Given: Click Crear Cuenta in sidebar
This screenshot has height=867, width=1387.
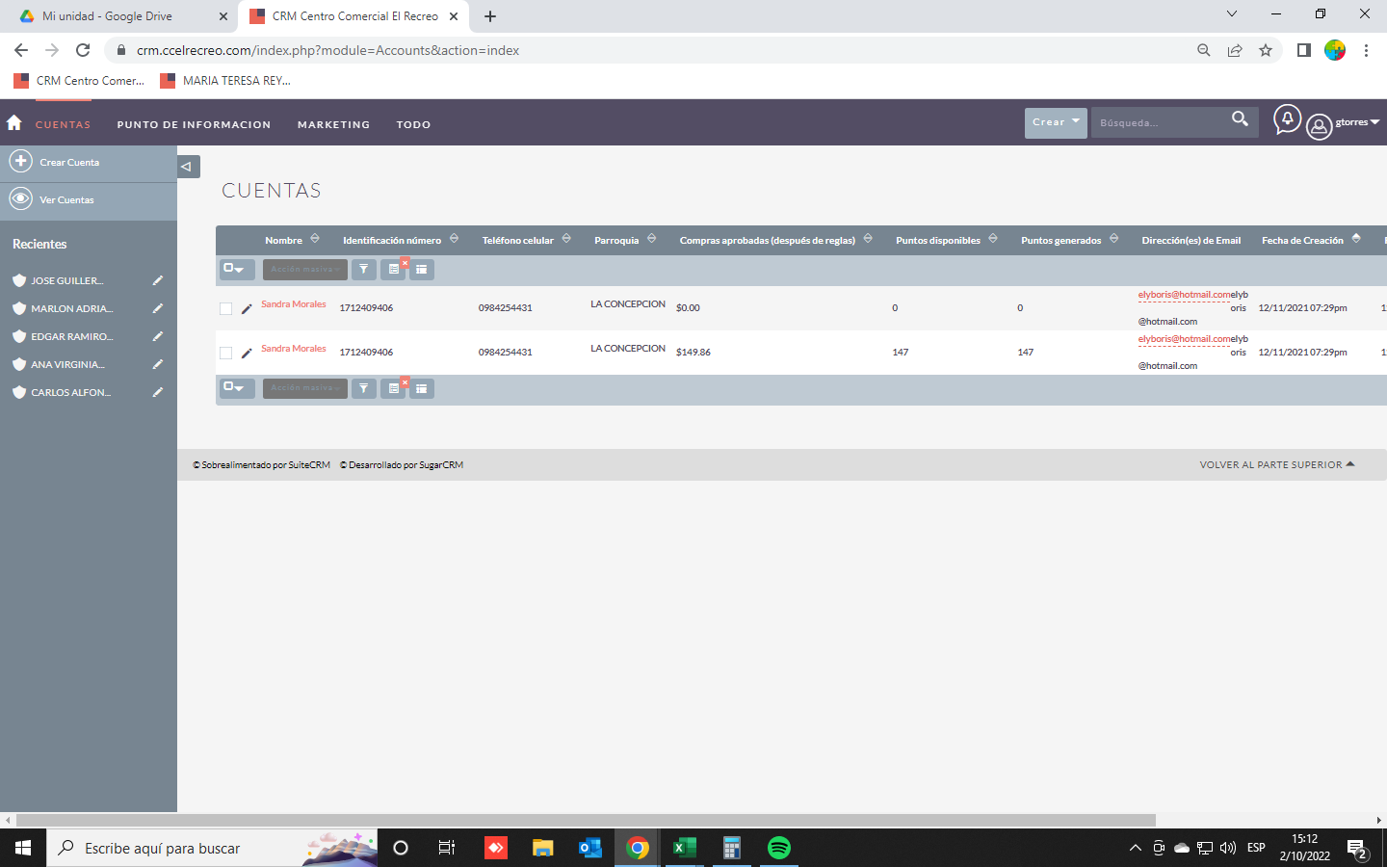Looking at the screenshot, I should [69, 163].
